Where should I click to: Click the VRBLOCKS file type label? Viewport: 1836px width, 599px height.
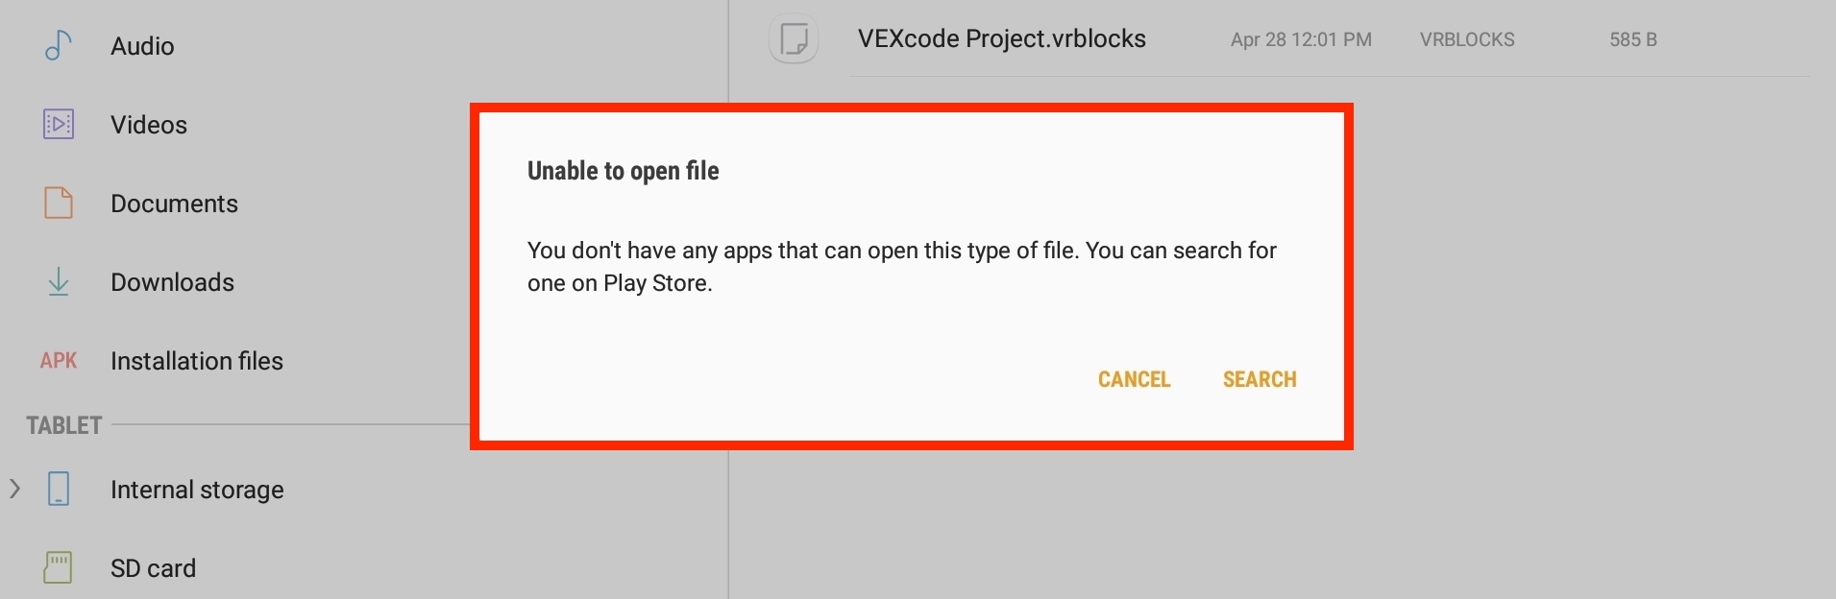(x=1467, y=39)
